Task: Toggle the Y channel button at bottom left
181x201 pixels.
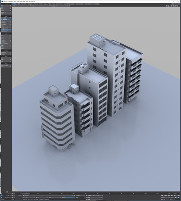Action: tap(2, 196)
